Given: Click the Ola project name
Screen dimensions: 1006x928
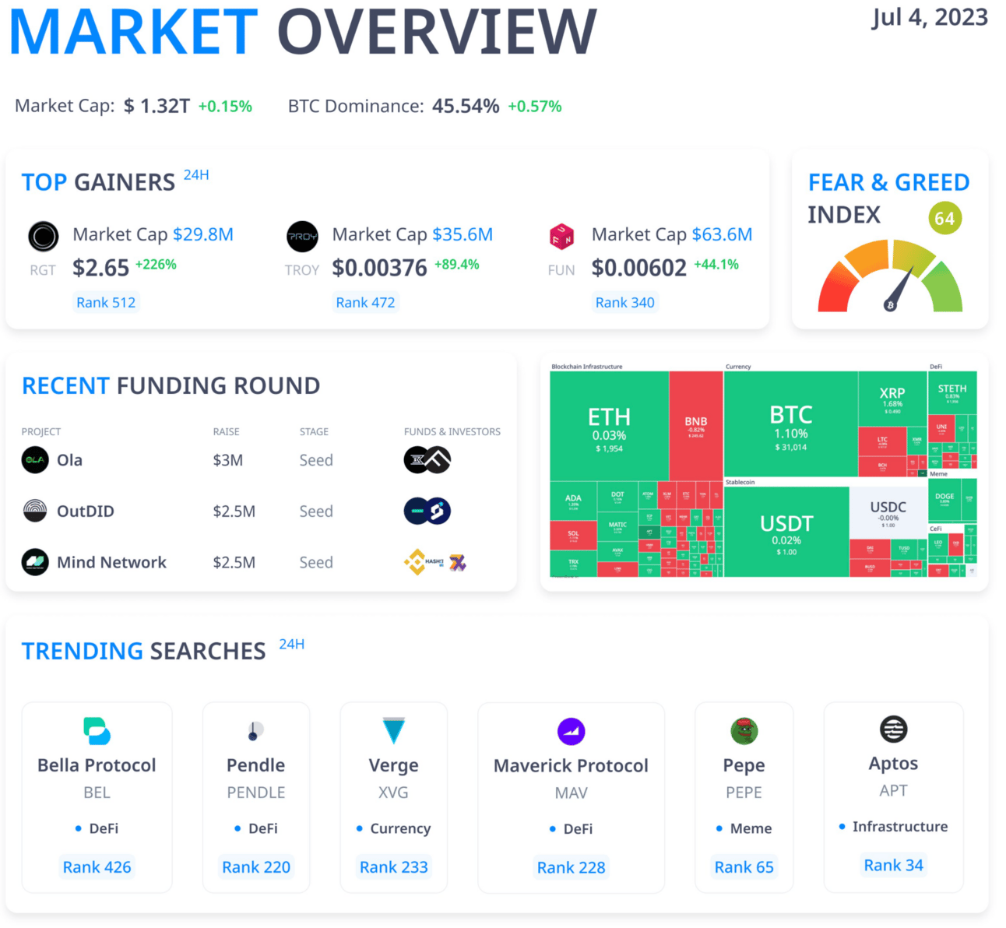Looking at the screenshot, I should 69,460.
